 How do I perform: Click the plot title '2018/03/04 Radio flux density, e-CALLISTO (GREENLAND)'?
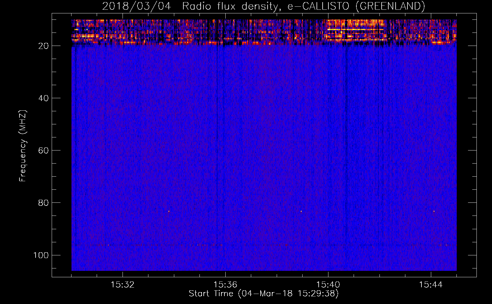263,6
